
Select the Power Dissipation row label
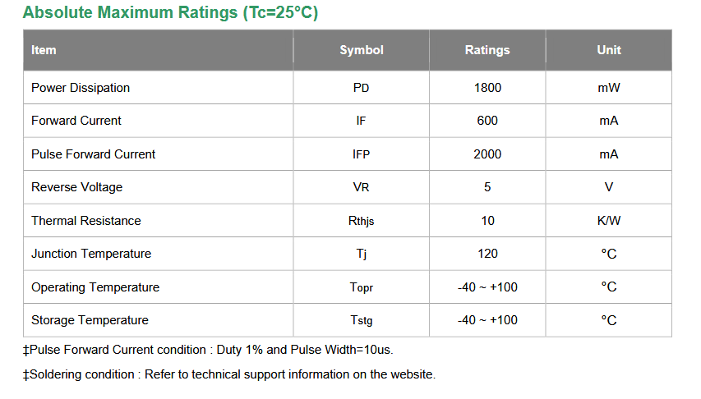click(81, 88)
